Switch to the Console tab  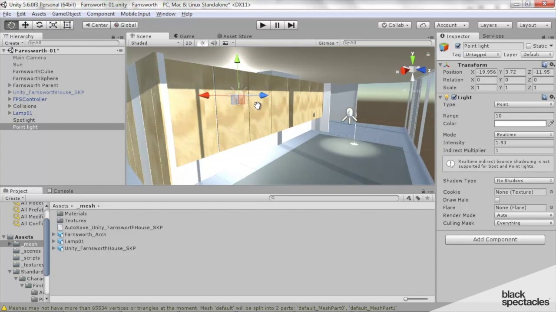point(60,191)
